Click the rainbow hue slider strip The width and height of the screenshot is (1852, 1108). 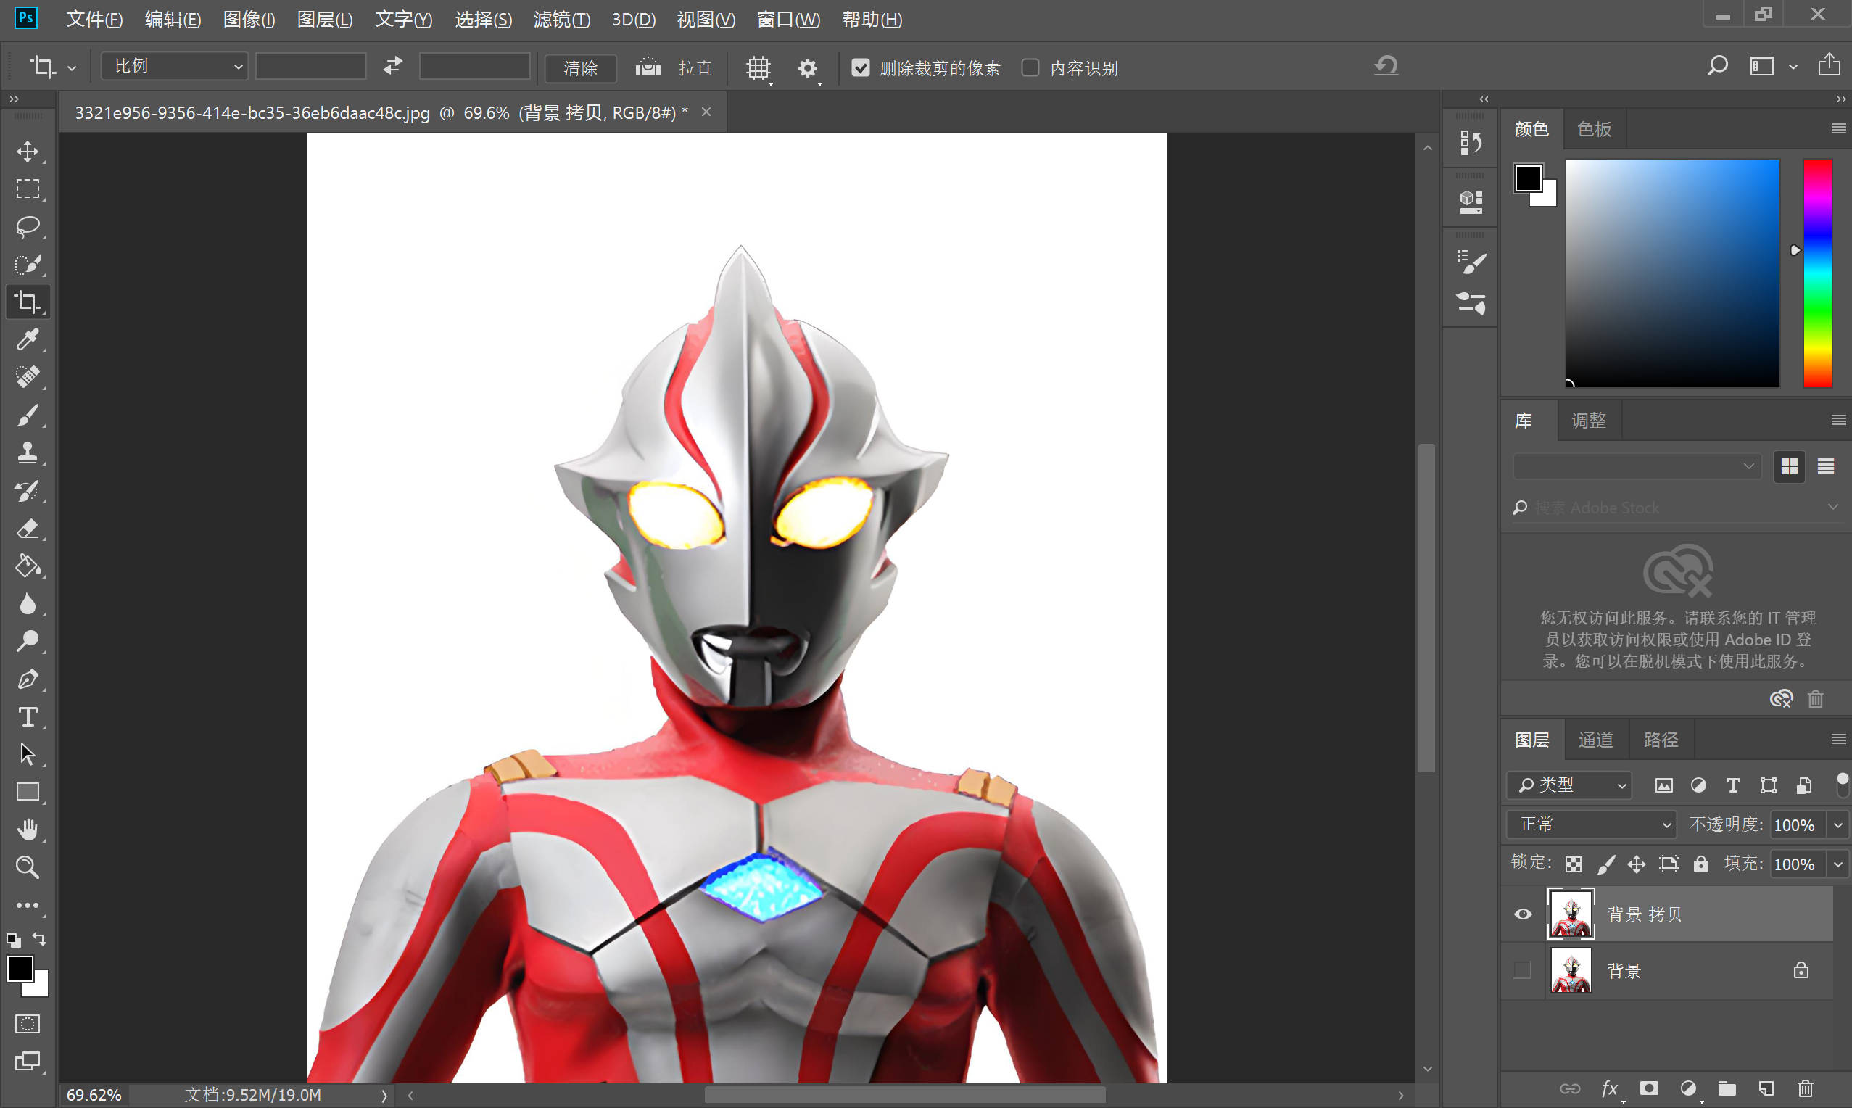1818,273
